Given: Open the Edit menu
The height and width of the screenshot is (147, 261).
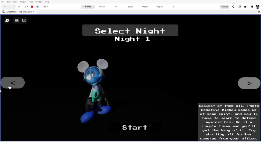Looking at the screenshot, I should click(x=9, y=2).
